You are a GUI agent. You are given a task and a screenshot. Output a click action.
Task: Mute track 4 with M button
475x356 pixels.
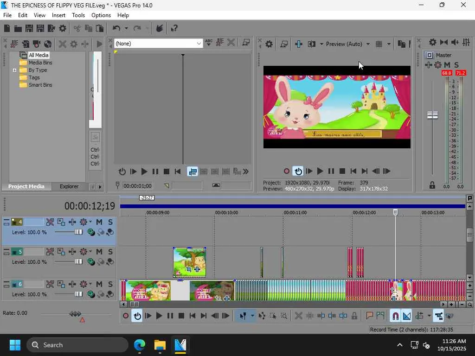99,222
